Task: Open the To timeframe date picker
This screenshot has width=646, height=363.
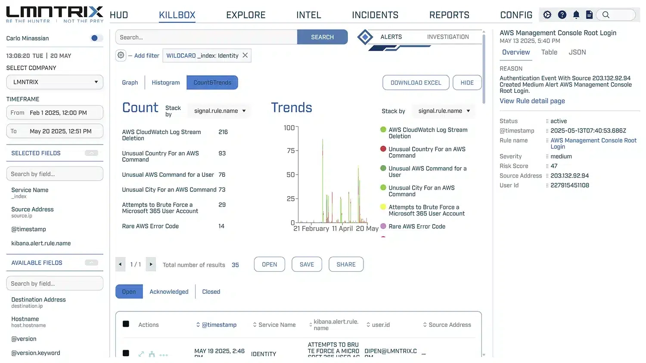Action: [x=55, y=131]
